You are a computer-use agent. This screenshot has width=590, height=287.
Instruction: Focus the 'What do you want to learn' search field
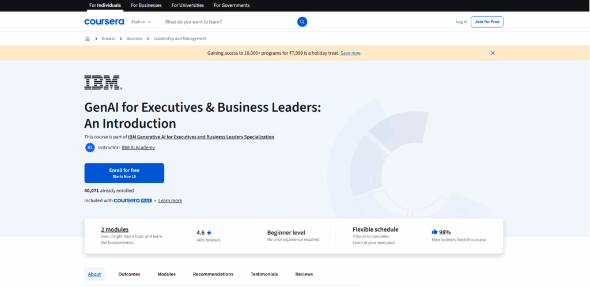(x=228, y=22)
